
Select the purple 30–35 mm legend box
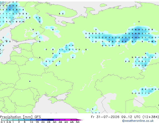(56, 120)
